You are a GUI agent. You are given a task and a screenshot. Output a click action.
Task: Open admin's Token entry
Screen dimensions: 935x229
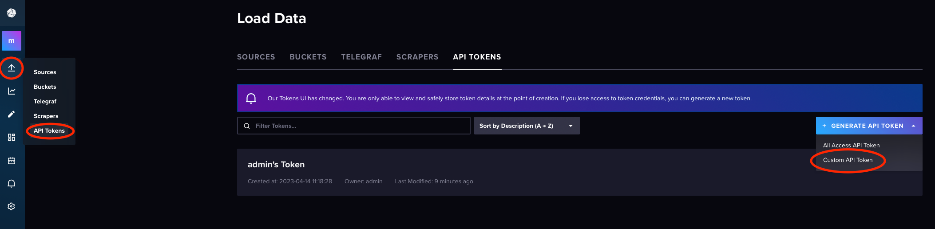coord(276,165)
